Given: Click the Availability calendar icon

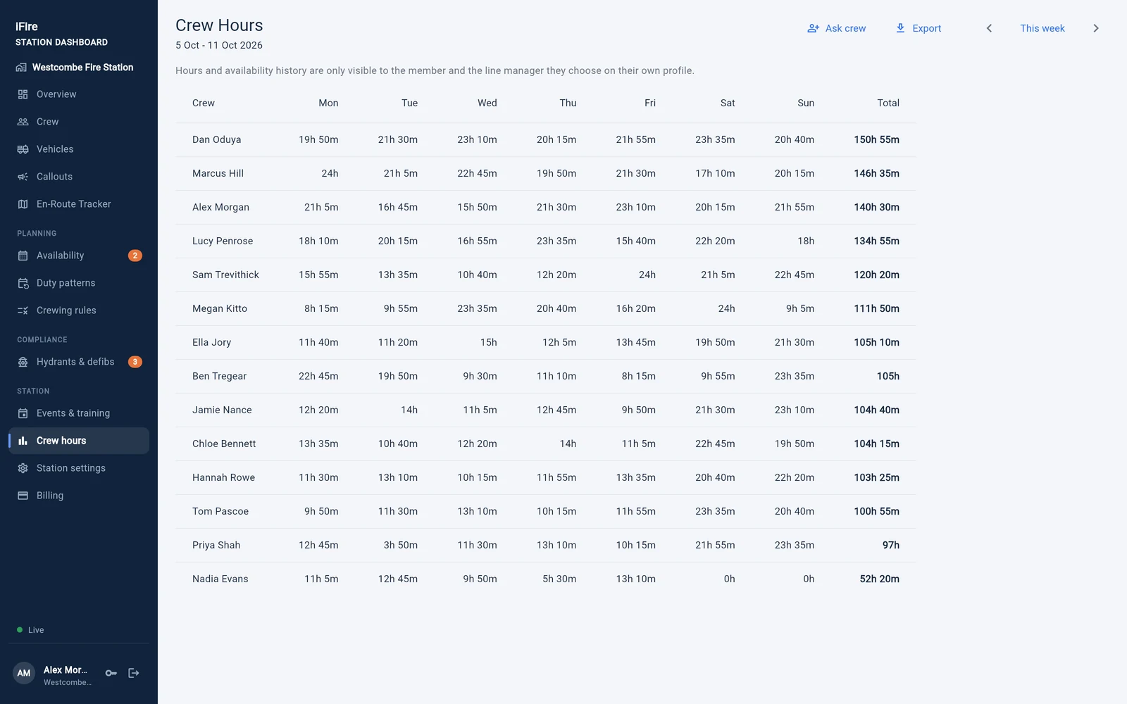Looking at the screenshot, I should click(x=23, y=256).
